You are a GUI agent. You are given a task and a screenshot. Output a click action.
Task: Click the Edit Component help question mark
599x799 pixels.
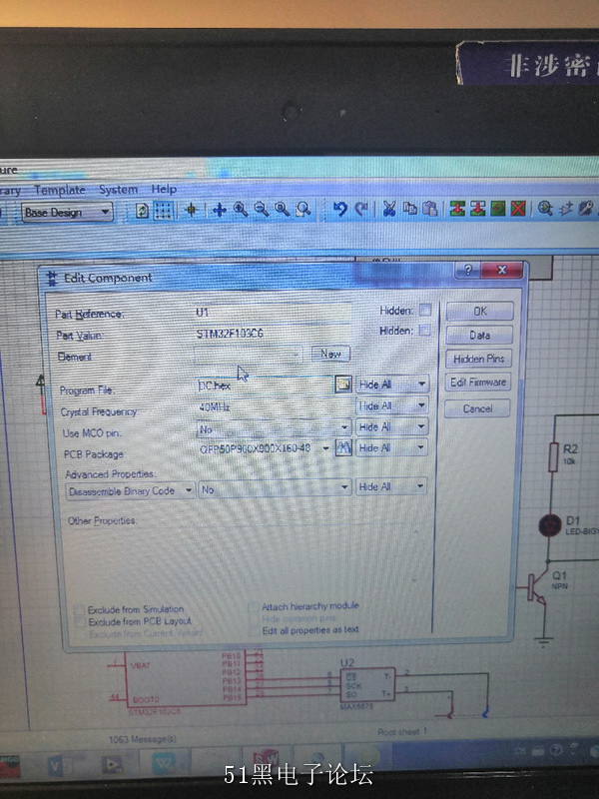point(468,270)
